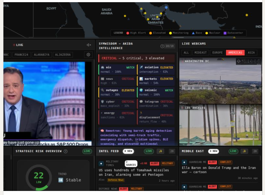Screen dimensions: 265x195
Task: Click Middle East 20 count badge
Action: [255, 151]
